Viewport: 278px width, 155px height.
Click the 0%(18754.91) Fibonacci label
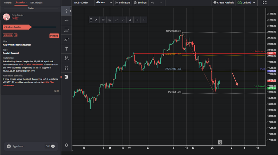point(175,92)
